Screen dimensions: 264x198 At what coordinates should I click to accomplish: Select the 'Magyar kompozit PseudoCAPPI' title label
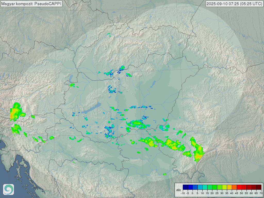coord(31,4)
